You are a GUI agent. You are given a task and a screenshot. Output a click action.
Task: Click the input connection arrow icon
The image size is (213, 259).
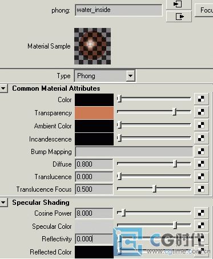tap(179, 4)
